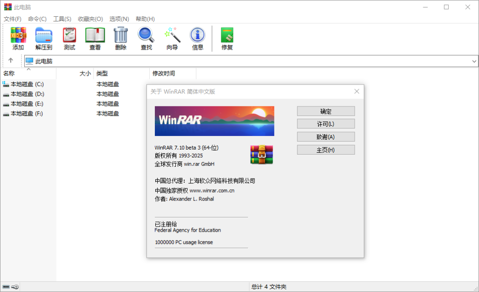Click the 确定 button

tap(326, 111)
